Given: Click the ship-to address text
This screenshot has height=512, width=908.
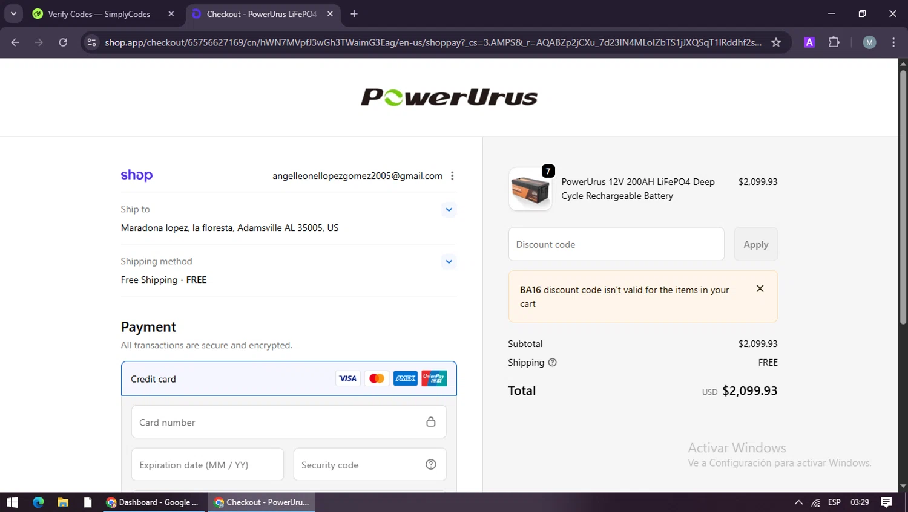Looking at the screenshot, I should coord(230,228).
